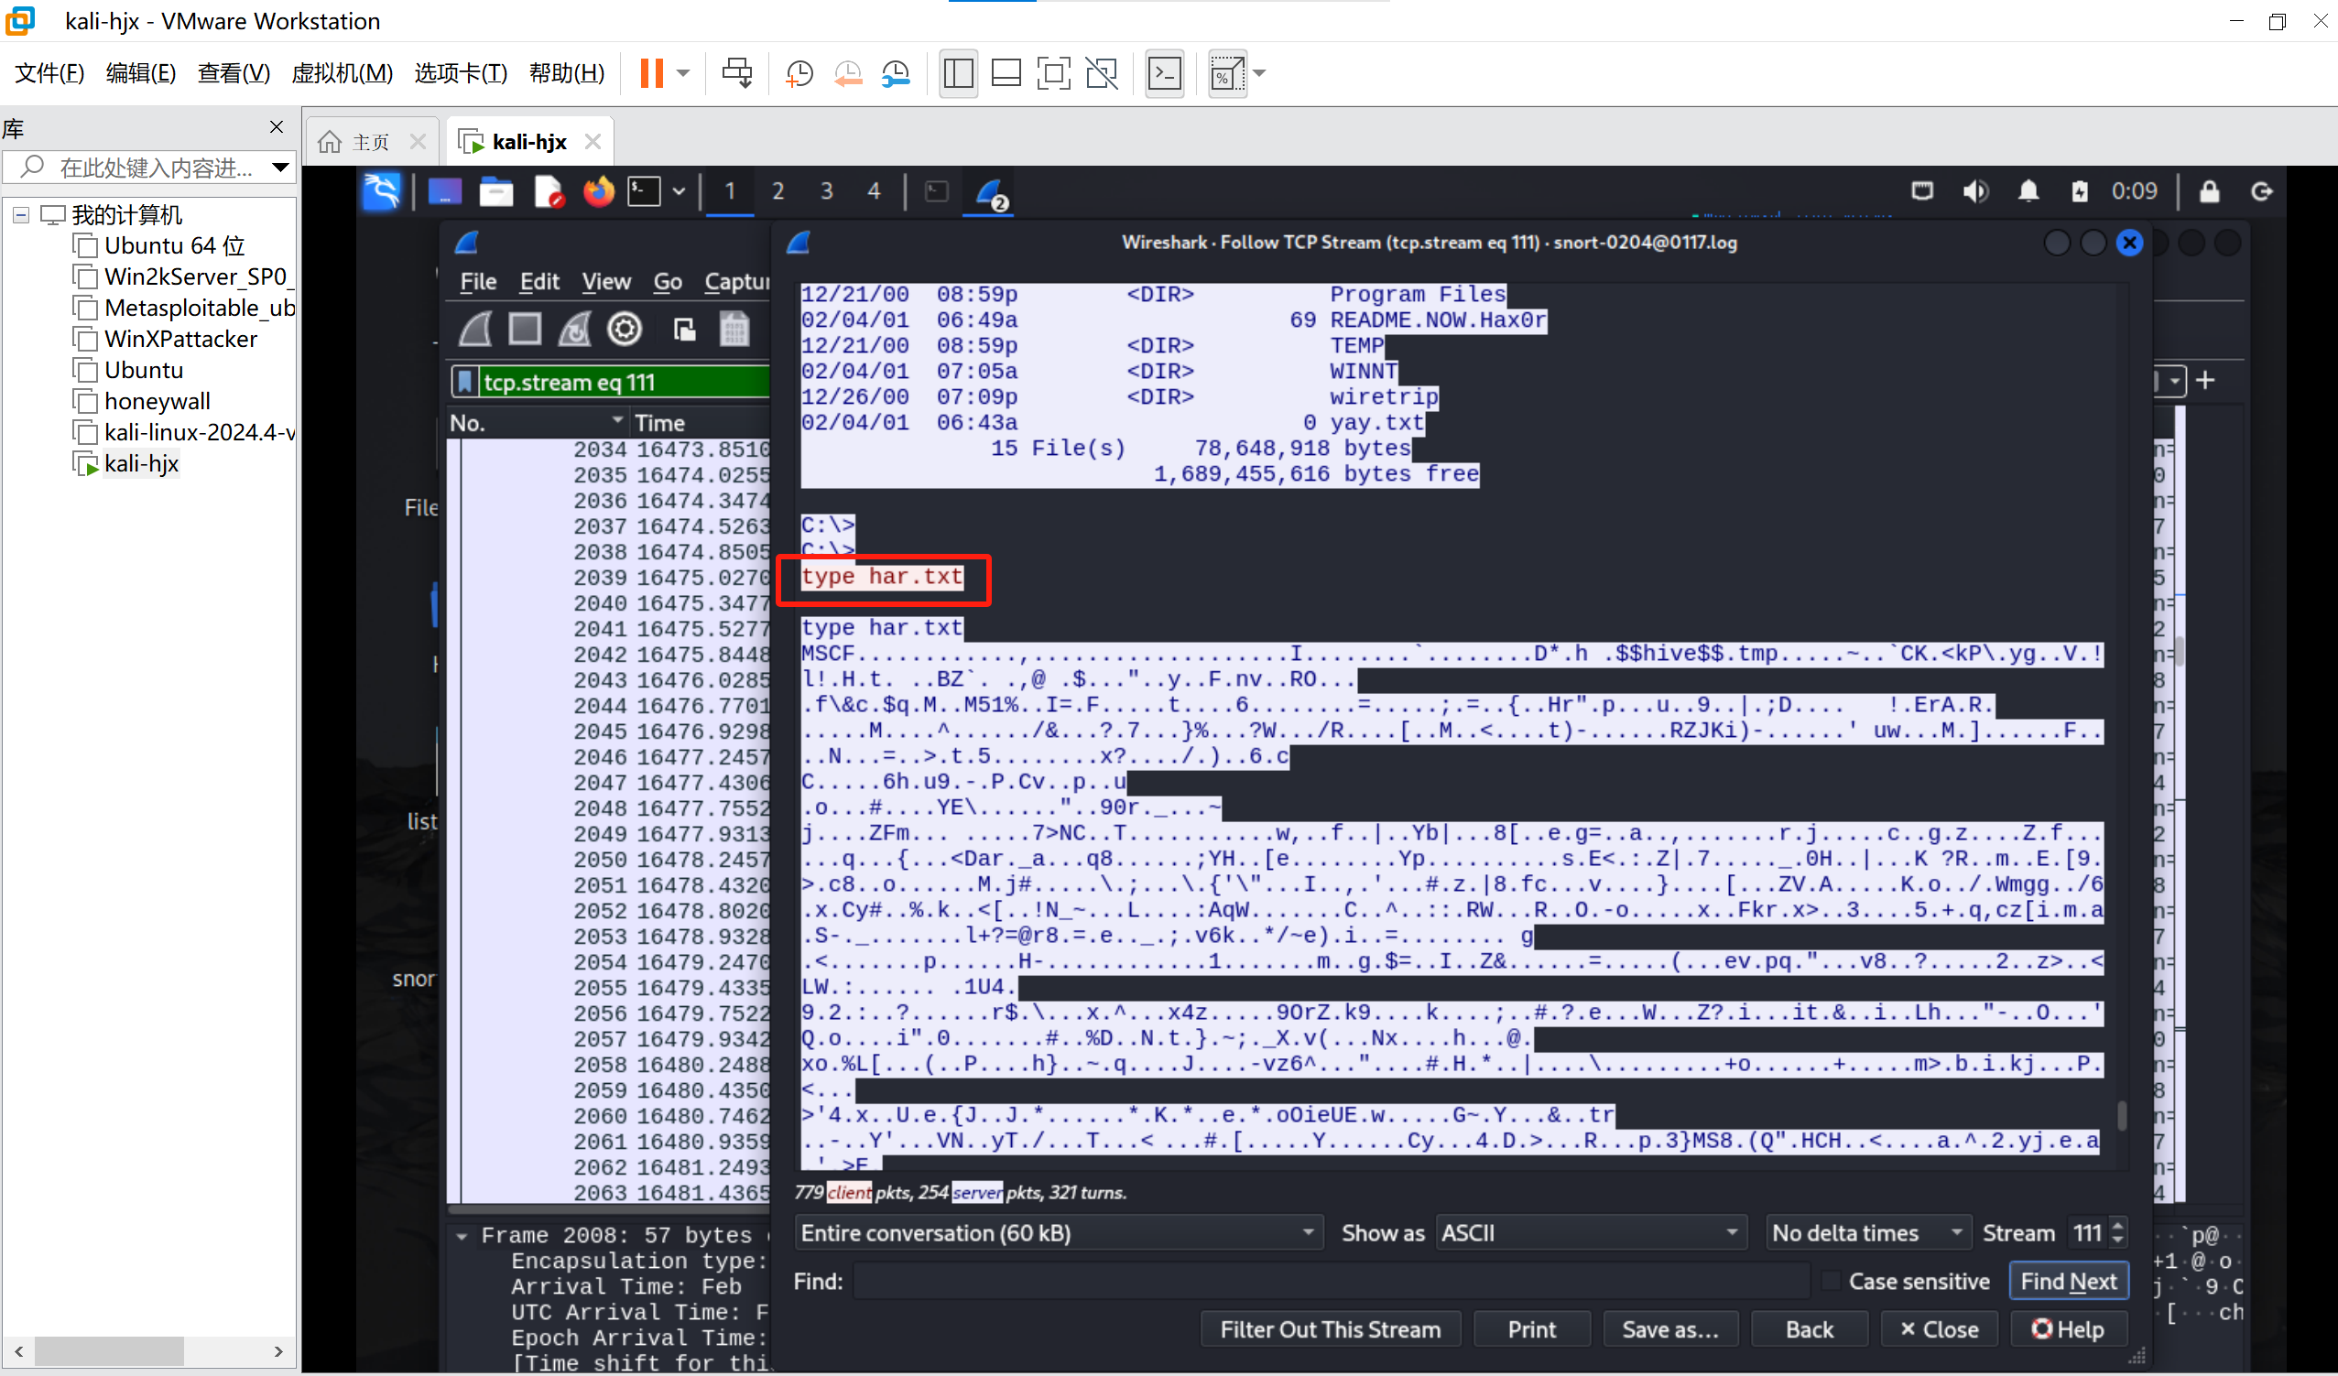Toggle the thumbnail bar view
2338x1376 pixels.
[1006, 73]
